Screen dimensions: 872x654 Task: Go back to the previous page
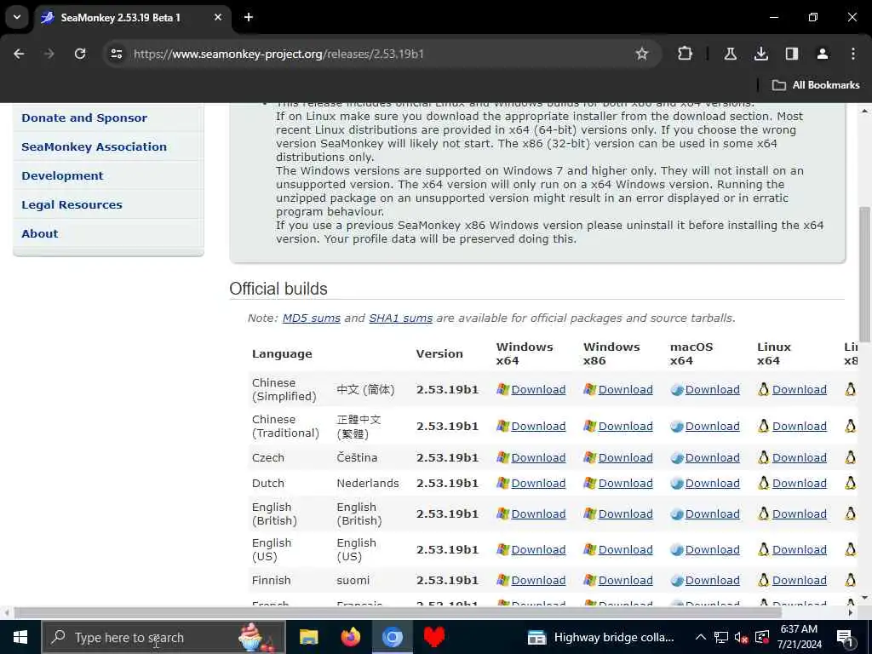coord(19,54)
